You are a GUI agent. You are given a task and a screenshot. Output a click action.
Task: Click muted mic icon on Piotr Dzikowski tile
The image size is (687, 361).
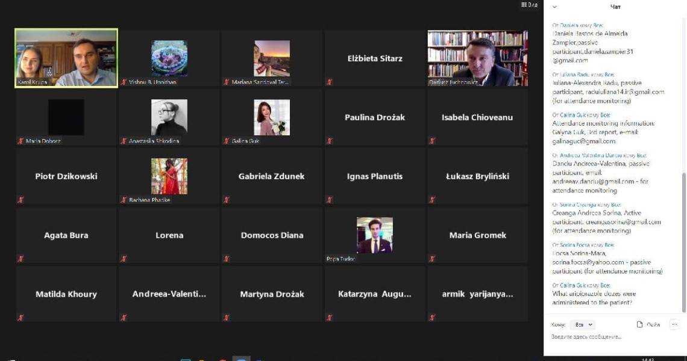20,200
